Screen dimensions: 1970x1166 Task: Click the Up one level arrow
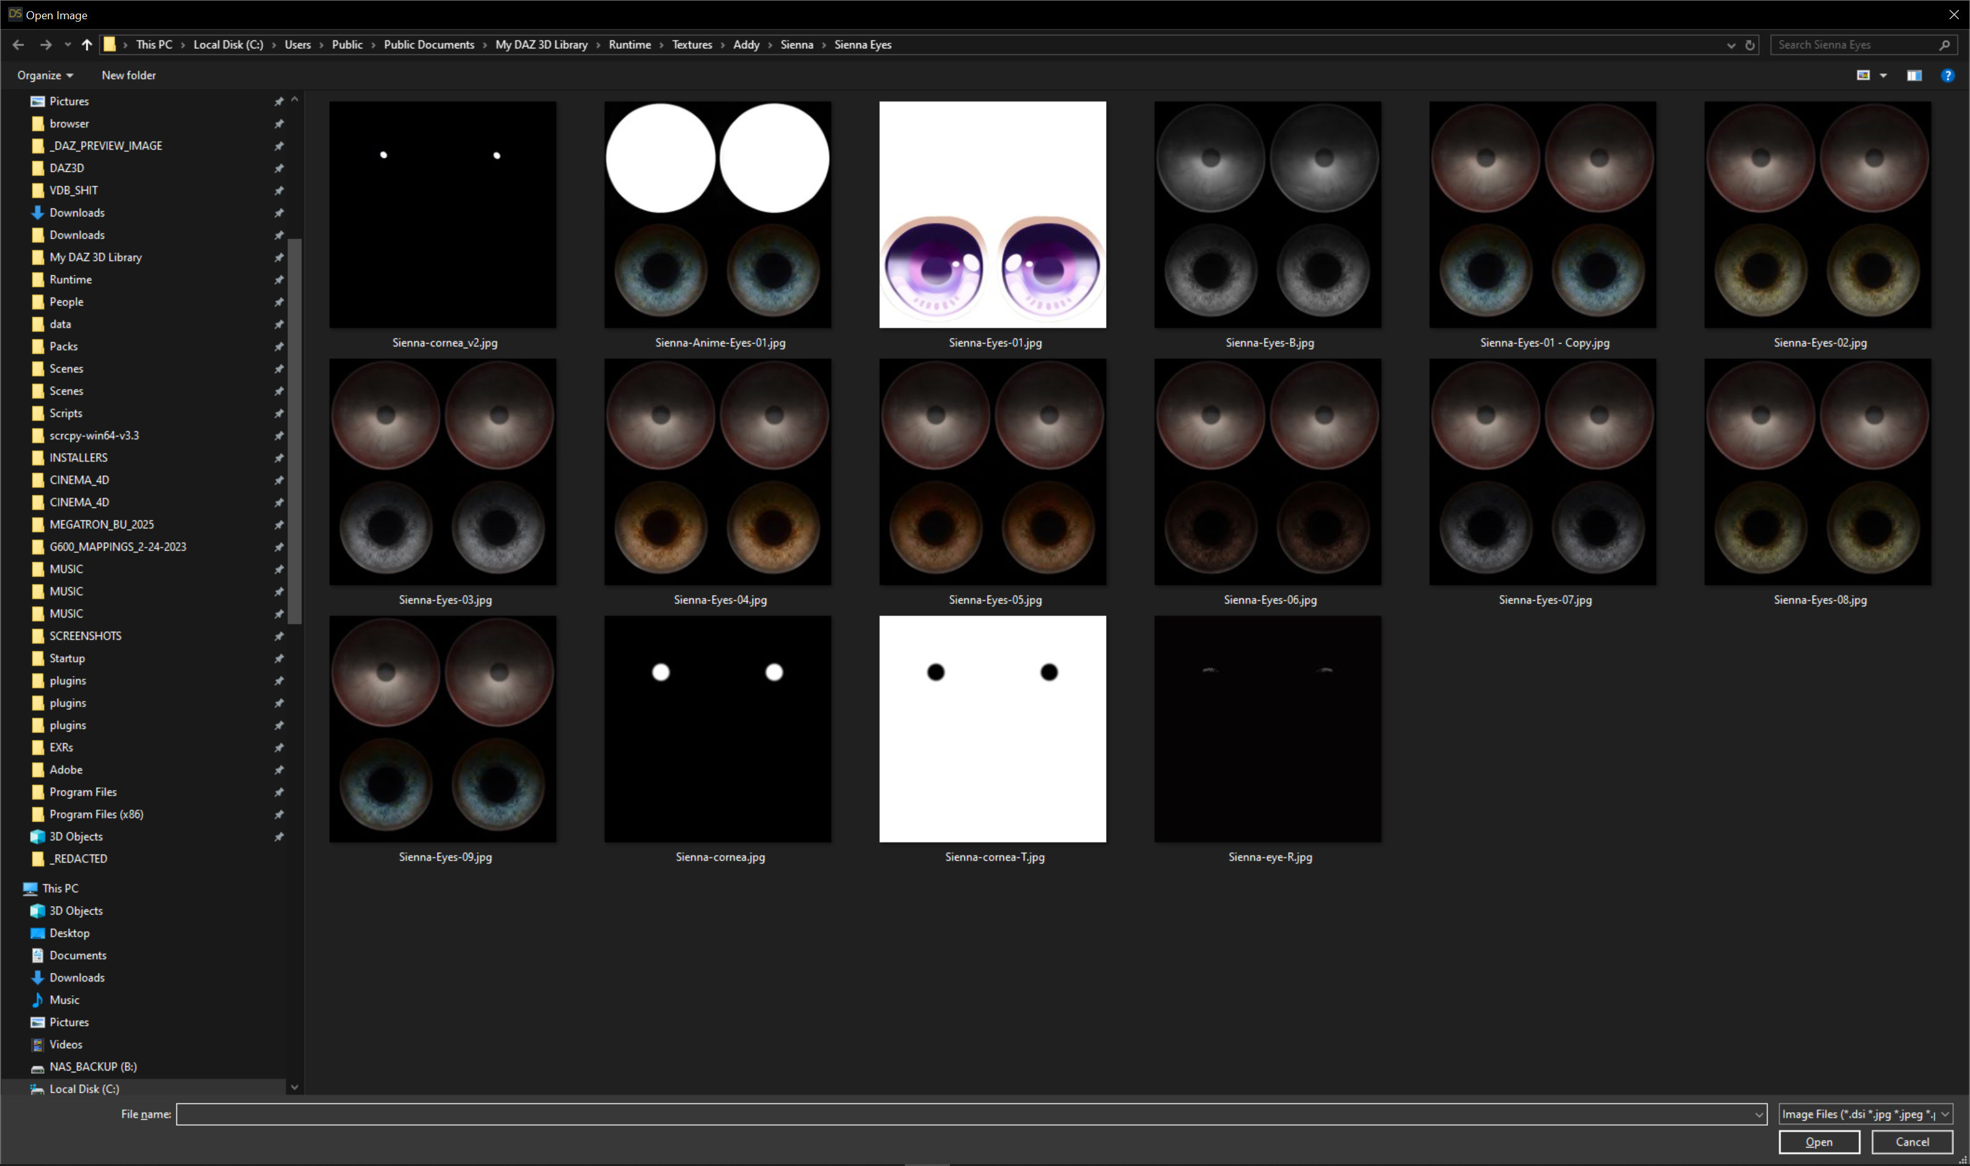[87, 45]
